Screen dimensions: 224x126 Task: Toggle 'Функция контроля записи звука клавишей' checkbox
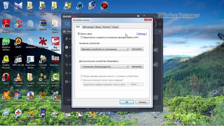(82, 80)
